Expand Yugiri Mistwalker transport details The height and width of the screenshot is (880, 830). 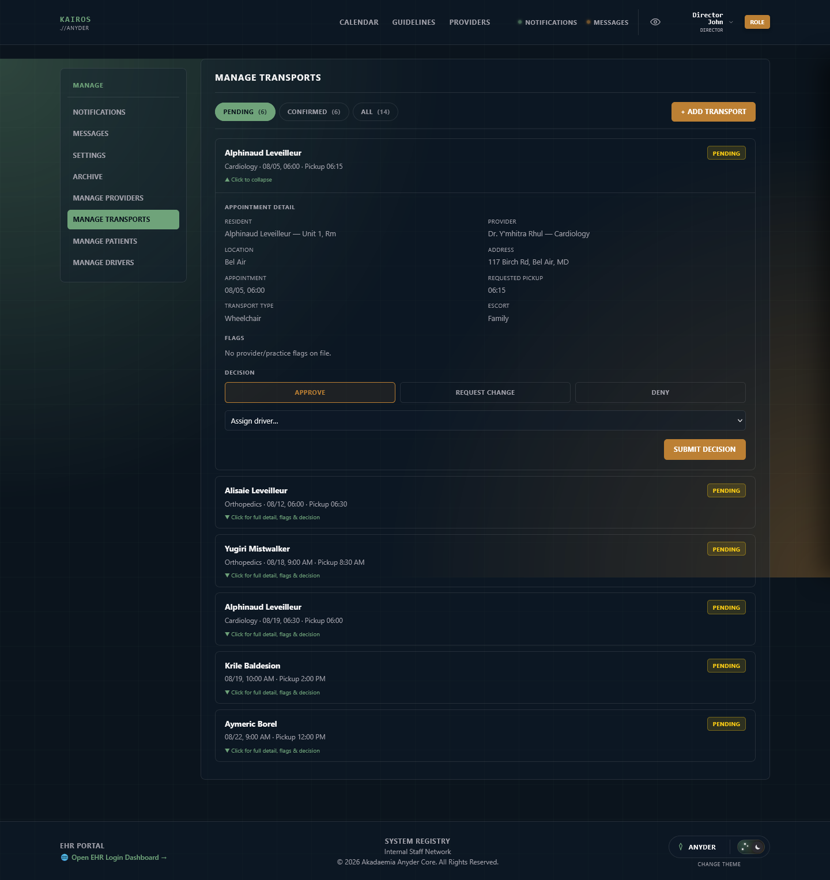click(x=272, y=576)
